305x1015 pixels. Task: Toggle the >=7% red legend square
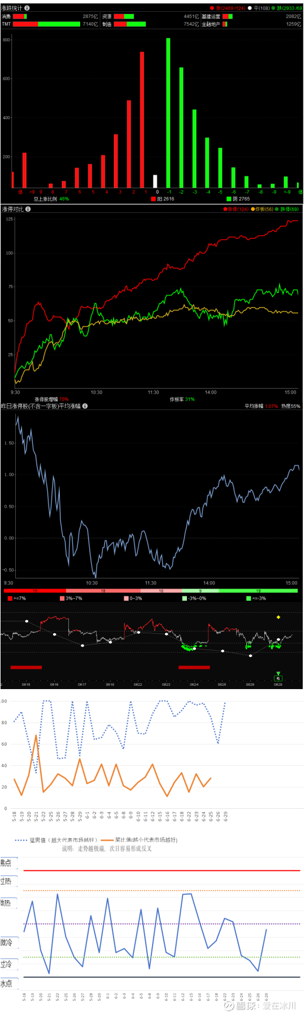point(10,598)
